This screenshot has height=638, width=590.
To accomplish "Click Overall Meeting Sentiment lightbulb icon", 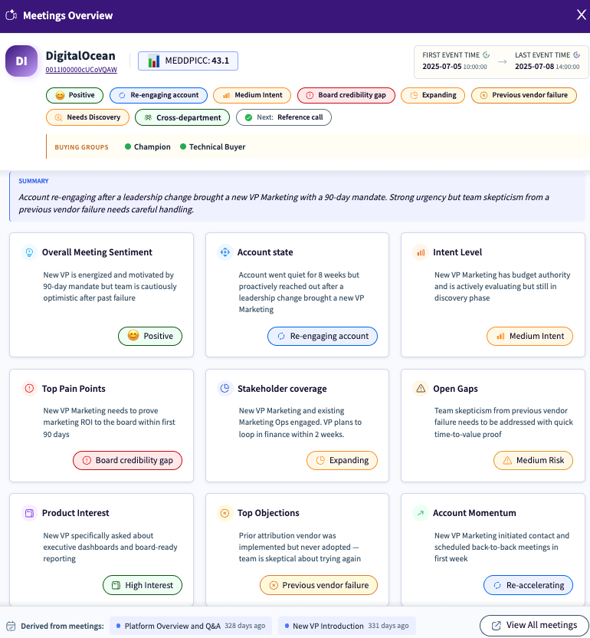I will [x=29, y=252].
